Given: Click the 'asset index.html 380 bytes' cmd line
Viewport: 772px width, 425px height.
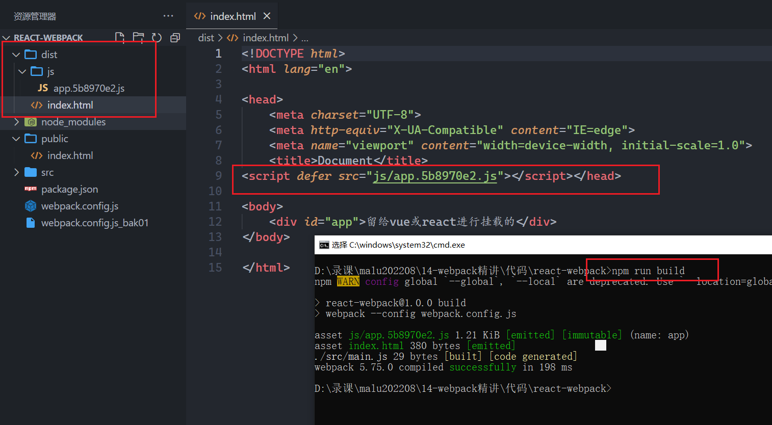Looking at the screenshot, I should (415, 346).
